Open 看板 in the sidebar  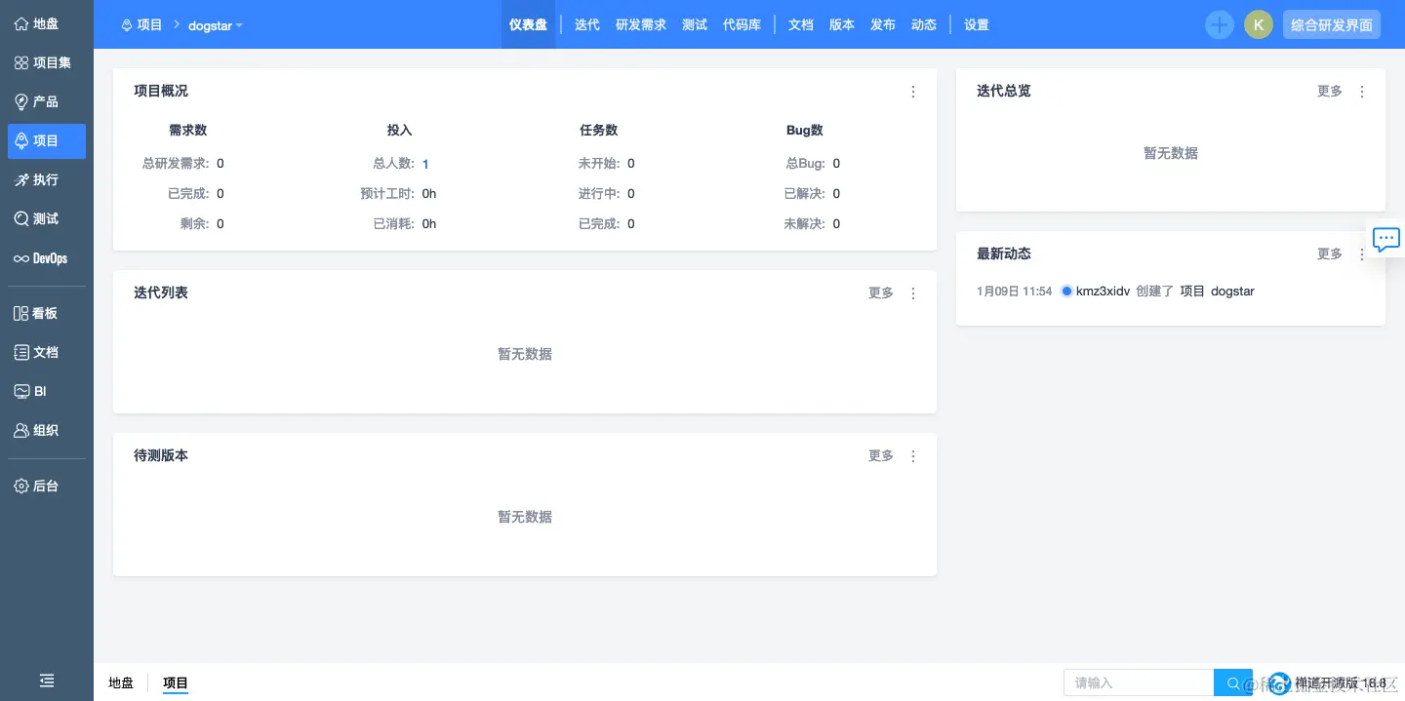[x=46, y=313]
